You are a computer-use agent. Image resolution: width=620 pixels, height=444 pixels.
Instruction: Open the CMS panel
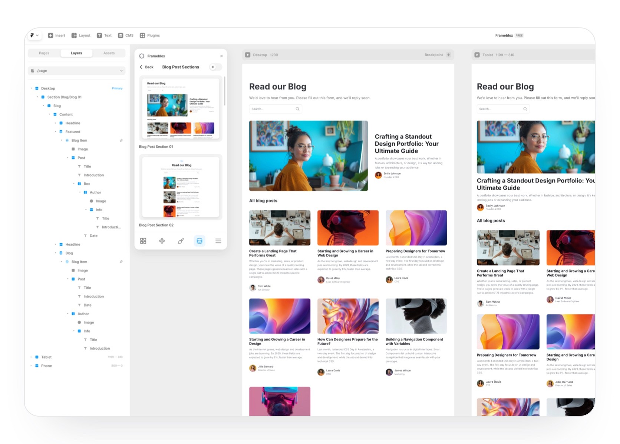coord(125,35)
